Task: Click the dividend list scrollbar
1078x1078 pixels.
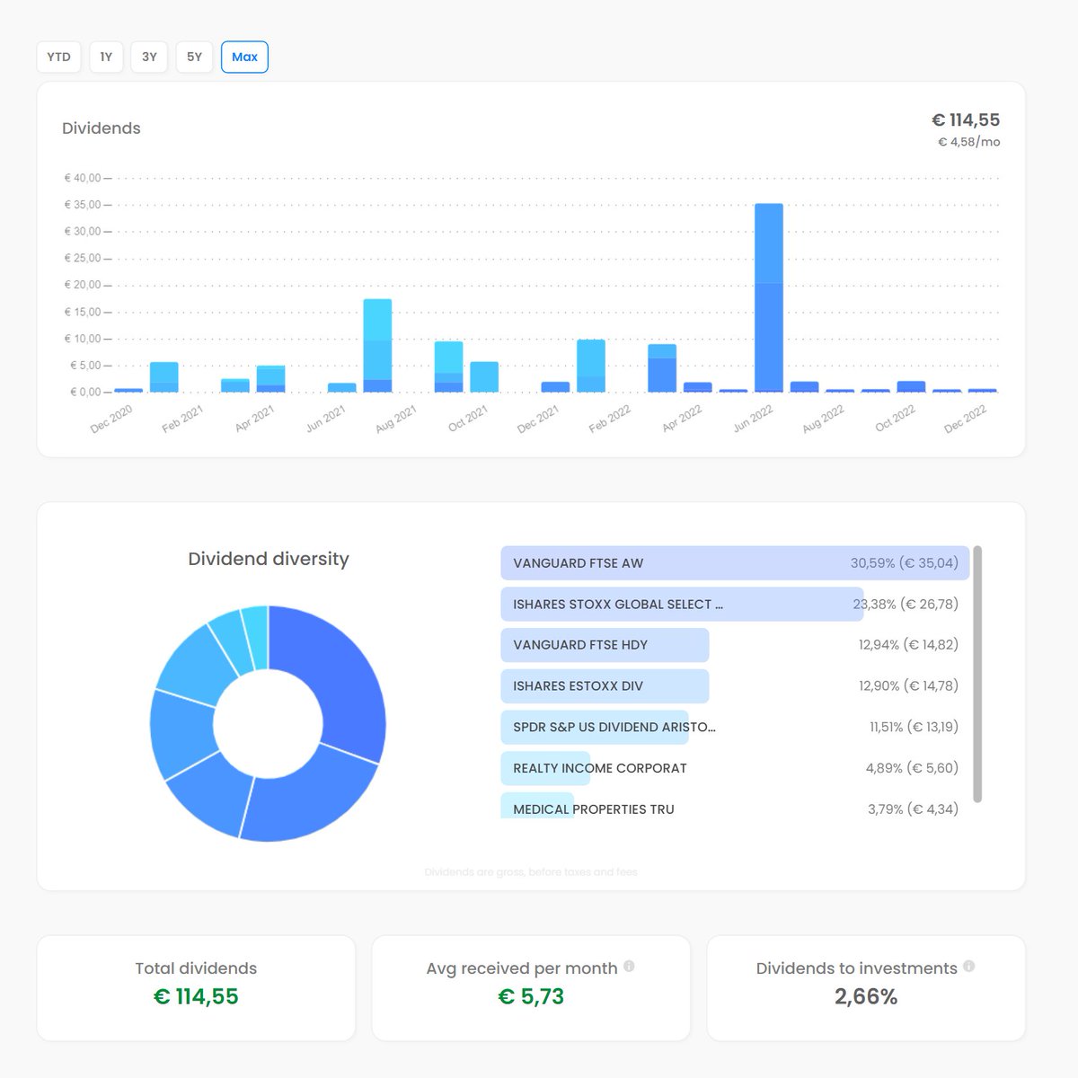Action: click(977, 674)
